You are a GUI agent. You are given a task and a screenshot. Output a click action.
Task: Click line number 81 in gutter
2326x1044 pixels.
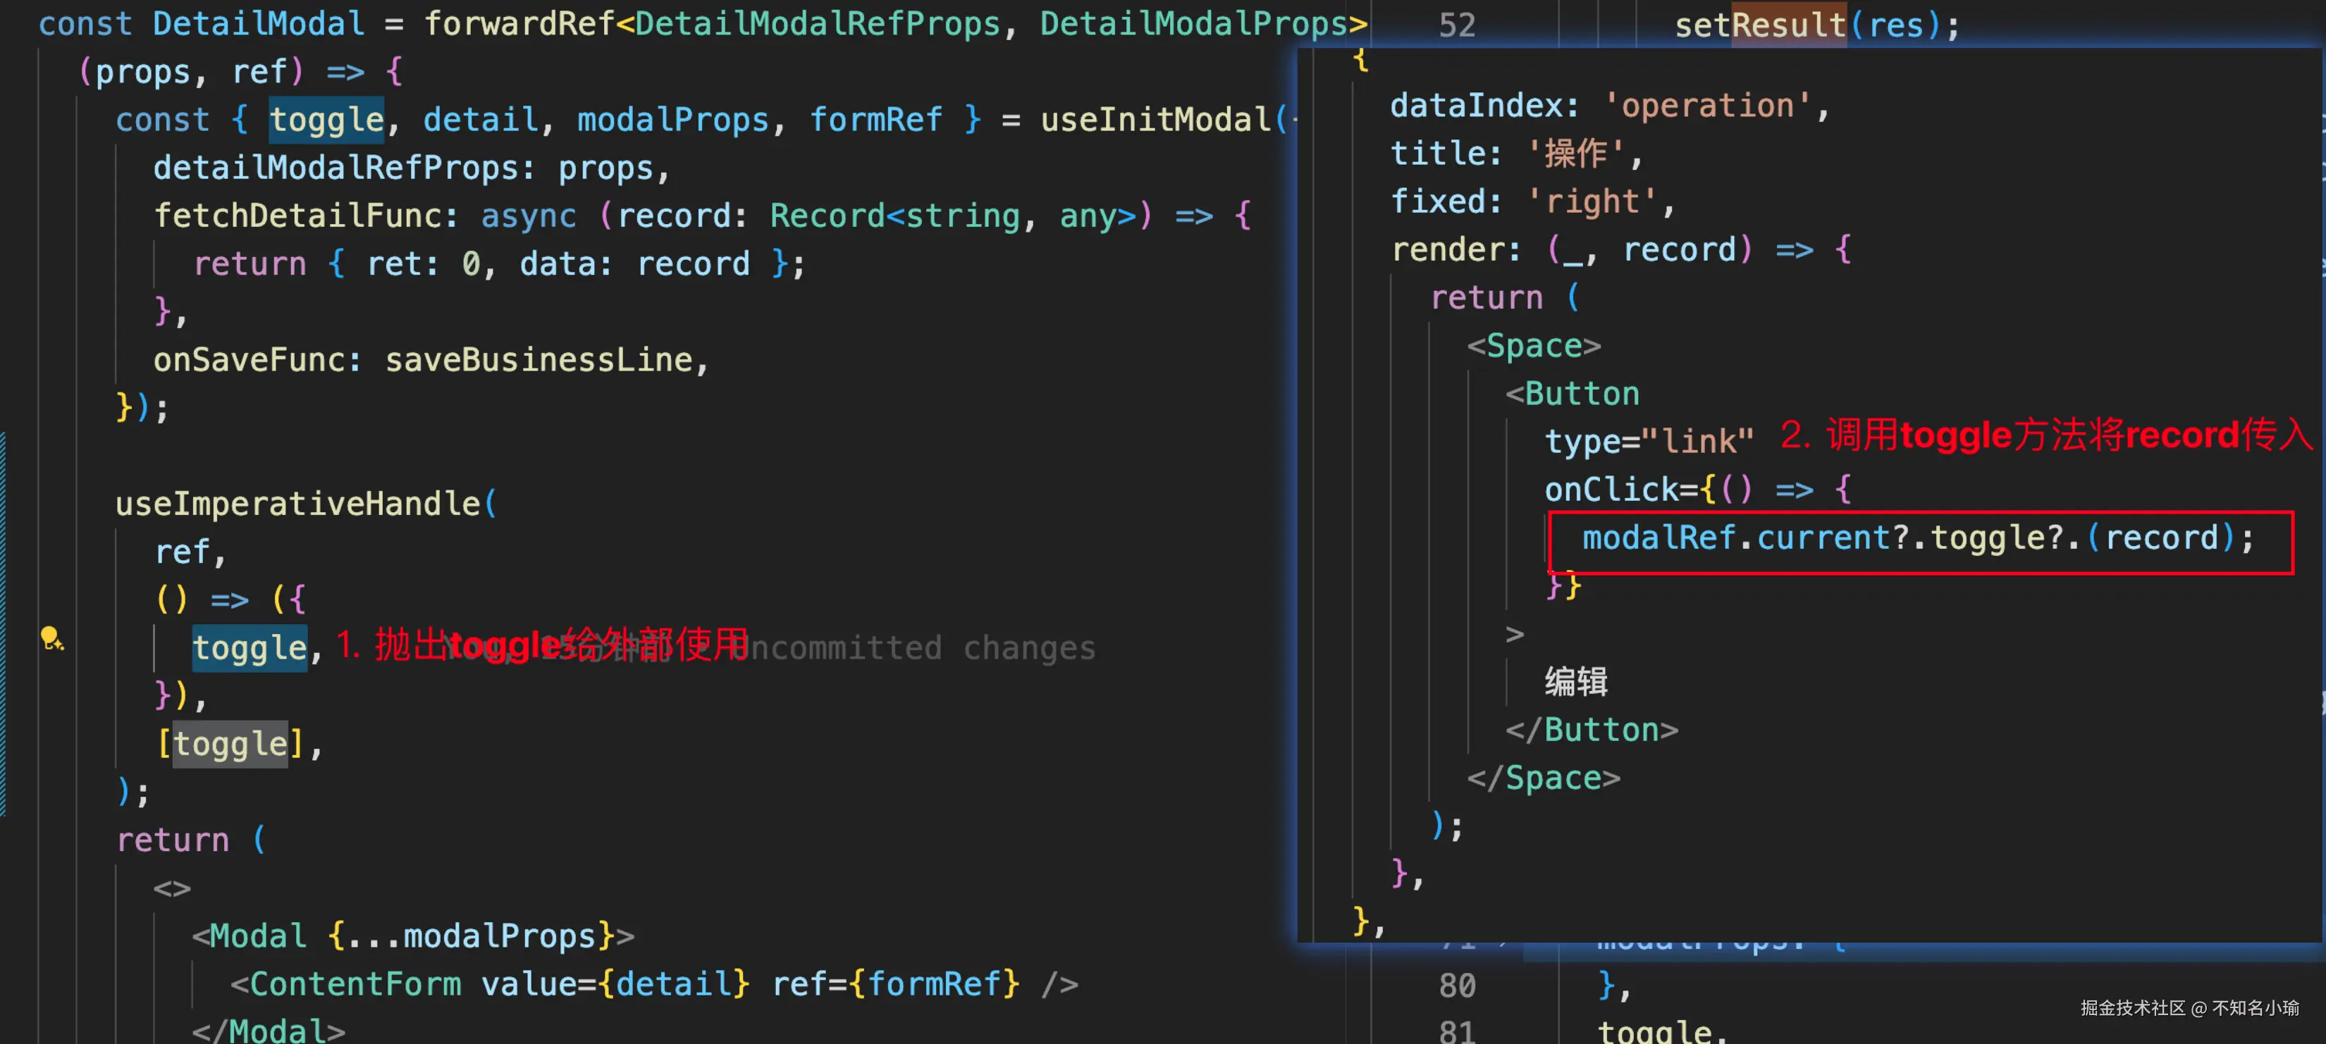point(1456,1031)
